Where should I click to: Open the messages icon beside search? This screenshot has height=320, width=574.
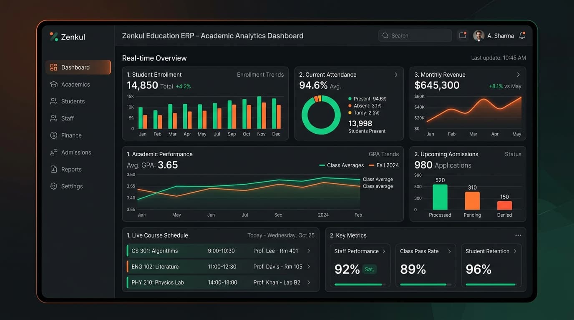pos(463,35)
